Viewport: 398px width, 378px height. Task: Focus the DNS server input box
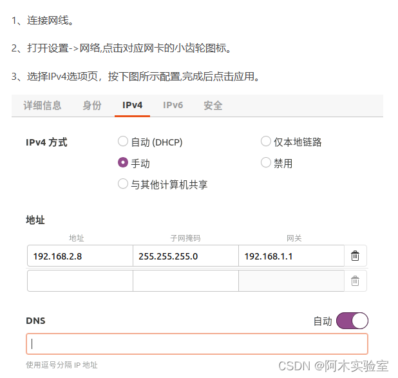(197, 344)
